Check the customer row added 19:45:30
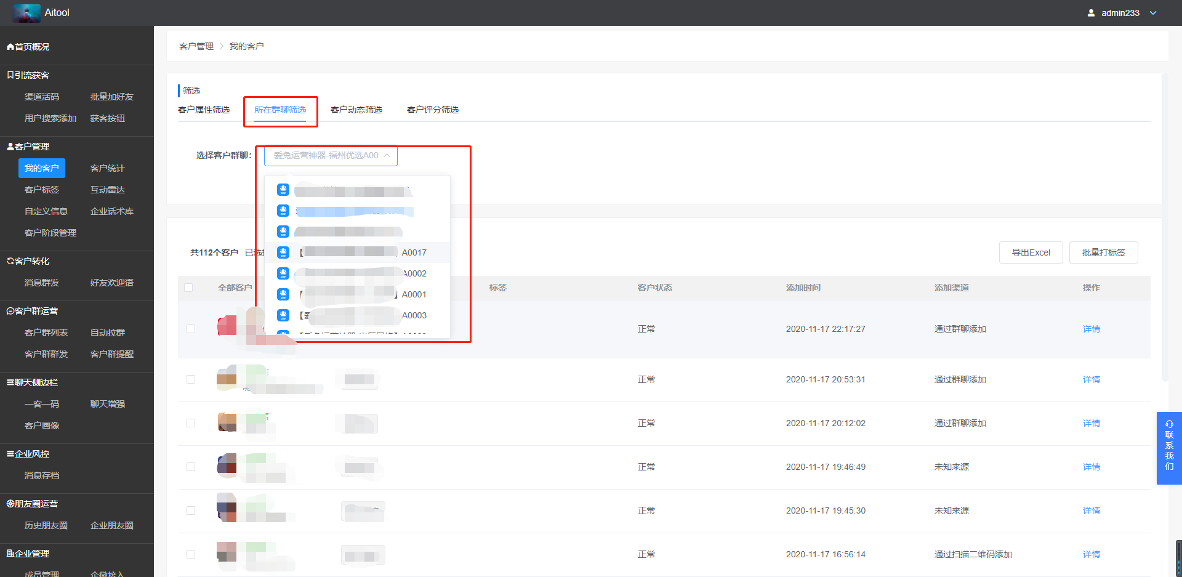 [x=191, y=510]
